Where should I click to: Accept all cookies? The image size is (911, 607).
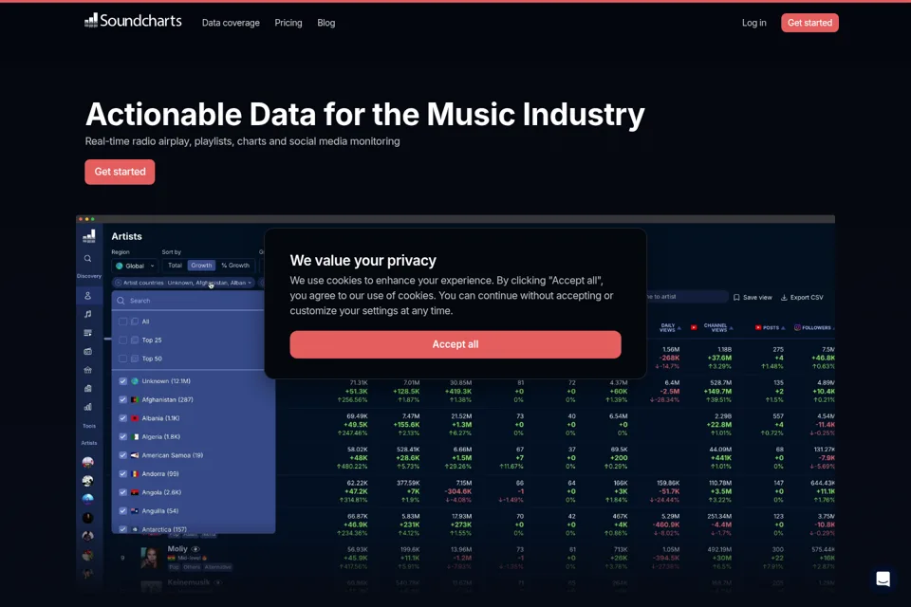tap(455, 344)
